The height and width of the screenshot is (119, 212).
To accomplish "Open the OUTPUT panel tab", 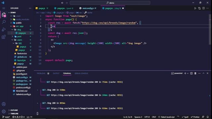I will 56,73.
